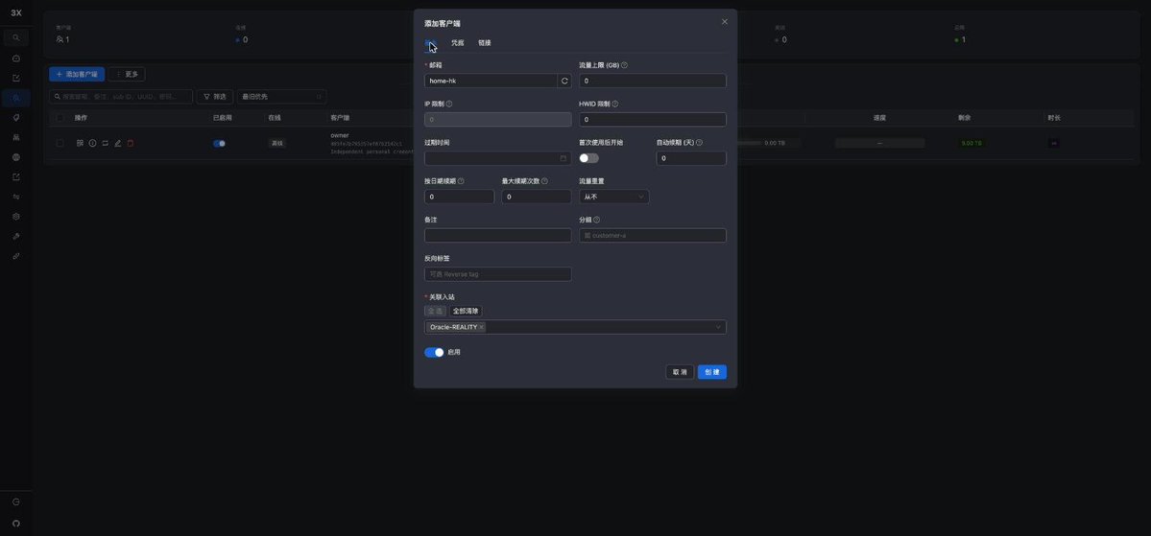The height and width of the screenshot is (536, 1151).
Task: Disable the owner client enabled switch
Action: 219,144
